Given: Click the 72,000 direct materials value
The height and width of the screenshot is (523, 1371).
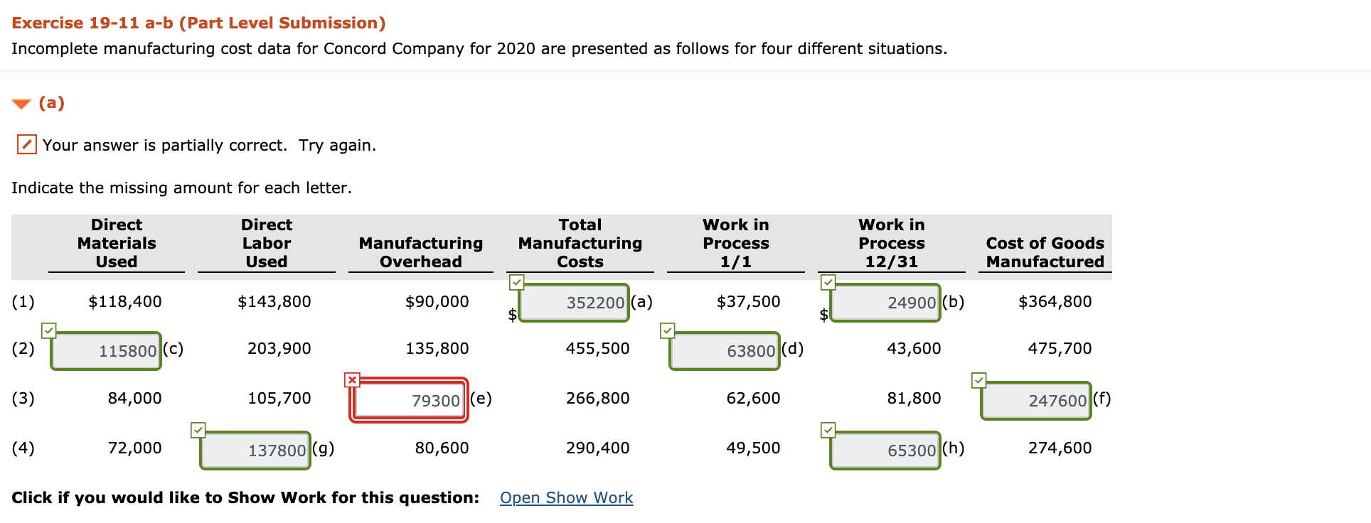Looking at the screenshot, I should pyautogui.click(x=135, y=448).
